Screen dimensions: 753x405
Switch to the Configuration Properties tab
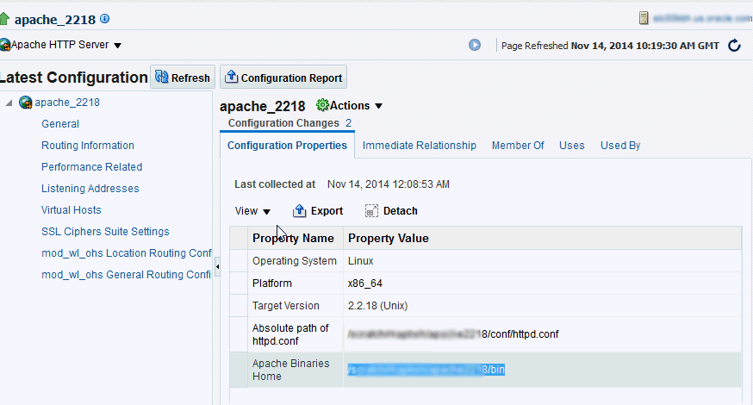pos(287,146)
